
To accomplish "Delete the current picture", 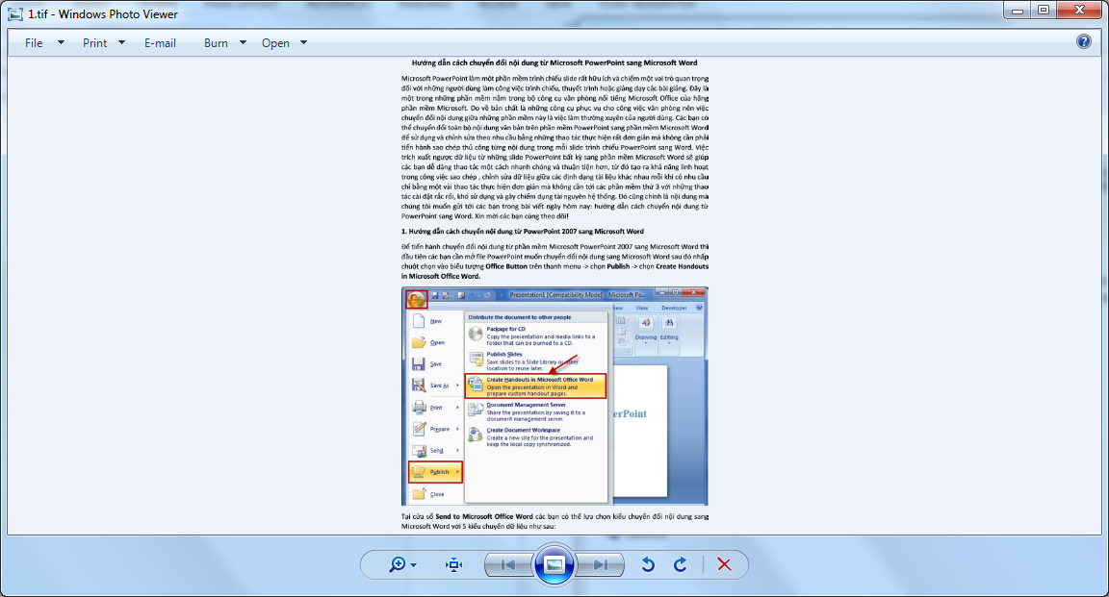I will [x=724, y=564].
